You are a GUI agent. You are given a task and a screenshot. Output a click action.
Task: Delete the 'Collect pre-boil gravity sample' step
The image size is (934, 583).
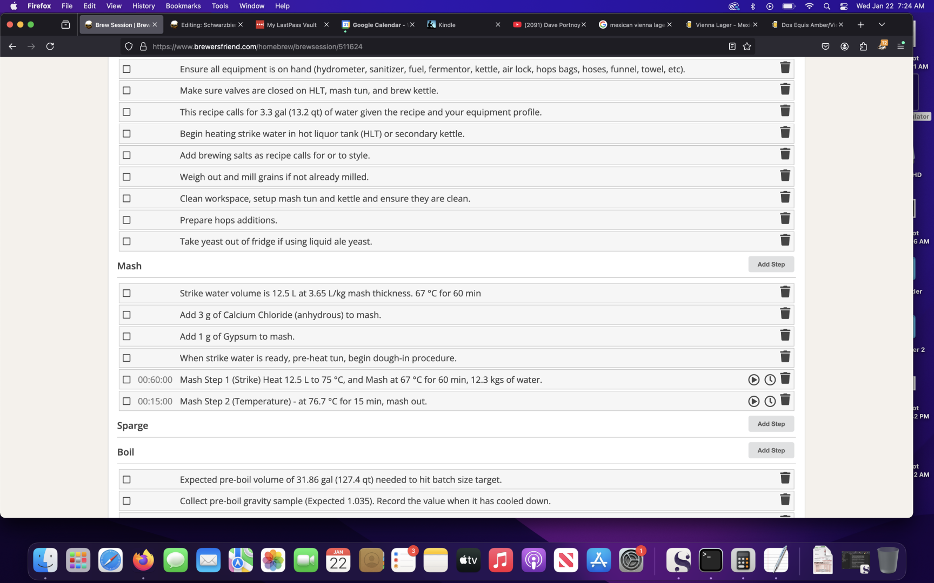785,500
